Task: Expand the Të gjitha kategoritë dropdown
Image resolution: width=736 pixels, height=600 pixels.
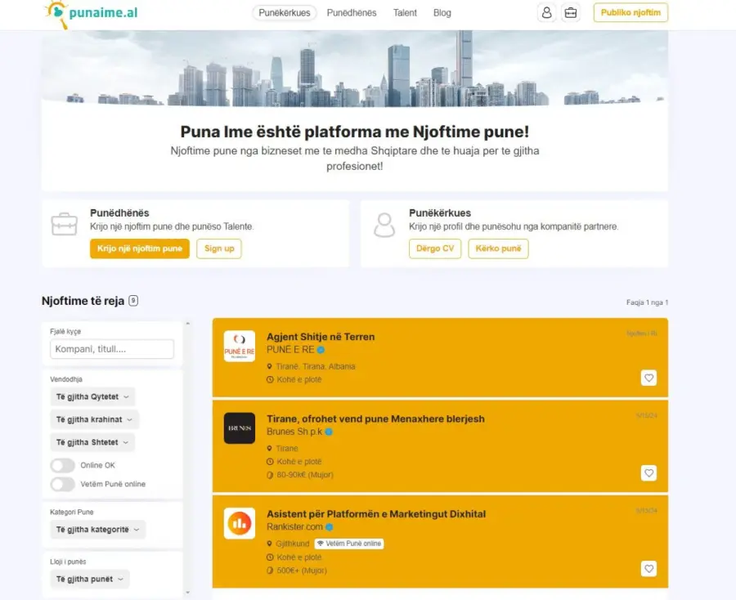Action: (96, 529)
